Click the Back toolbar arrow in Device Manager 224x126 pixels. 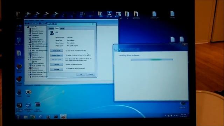(26, 23)
